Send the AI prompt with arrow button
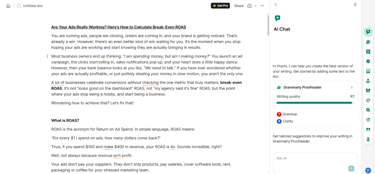This screenshot has height=174, width=375. 351,168
